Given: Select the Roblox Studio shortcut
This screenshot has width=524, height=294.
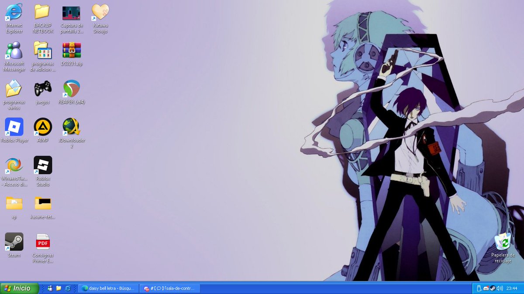Looking at the screenshot, I should (43, 172).
